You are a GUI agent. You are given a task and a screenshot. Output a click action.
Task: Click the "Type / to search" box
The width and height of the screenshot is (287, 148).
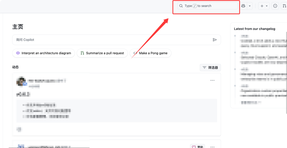[207, 6]
